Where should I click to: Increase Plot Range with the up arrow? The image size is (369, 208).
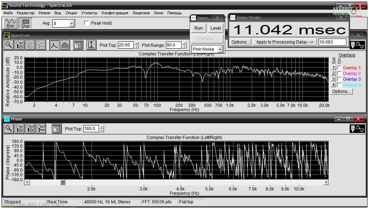point(184,43)
